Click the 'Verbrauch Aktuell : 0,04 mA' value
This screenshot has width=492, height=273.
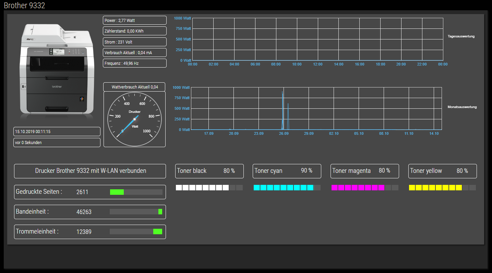pos(135,52)
